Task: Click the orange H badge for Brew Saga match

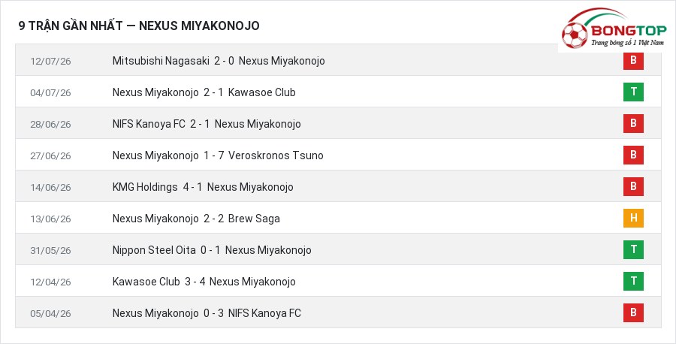Action: [x=633, y=218]
